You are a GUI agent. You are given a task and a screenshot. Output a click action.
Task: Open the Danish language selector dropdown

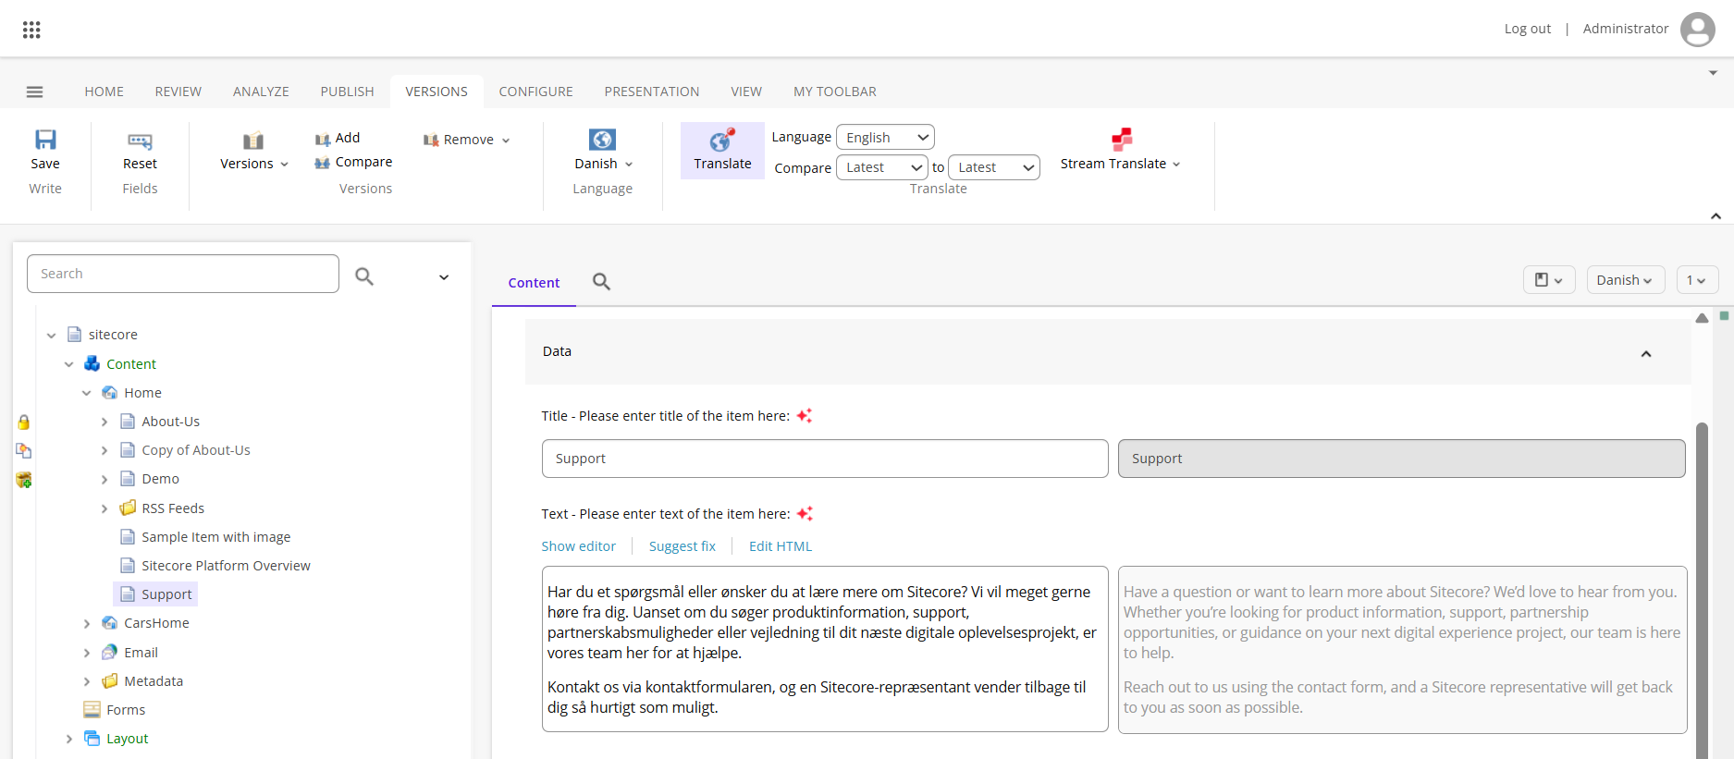pyautogui.click(x=1625, y=280)
